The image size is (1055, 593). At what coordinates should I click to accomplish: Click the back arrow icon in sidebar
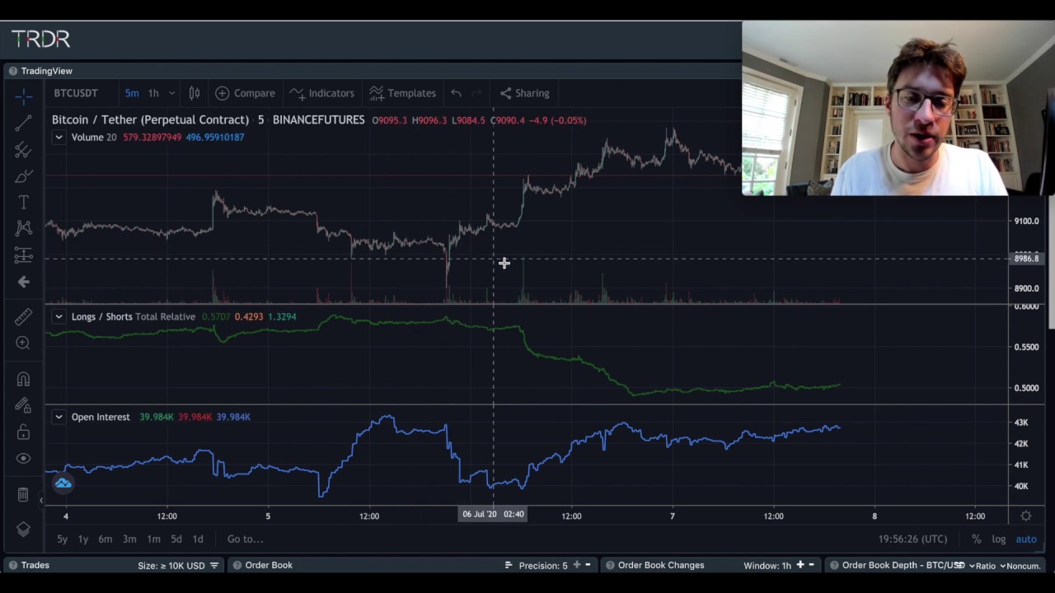tap(23, 282)
